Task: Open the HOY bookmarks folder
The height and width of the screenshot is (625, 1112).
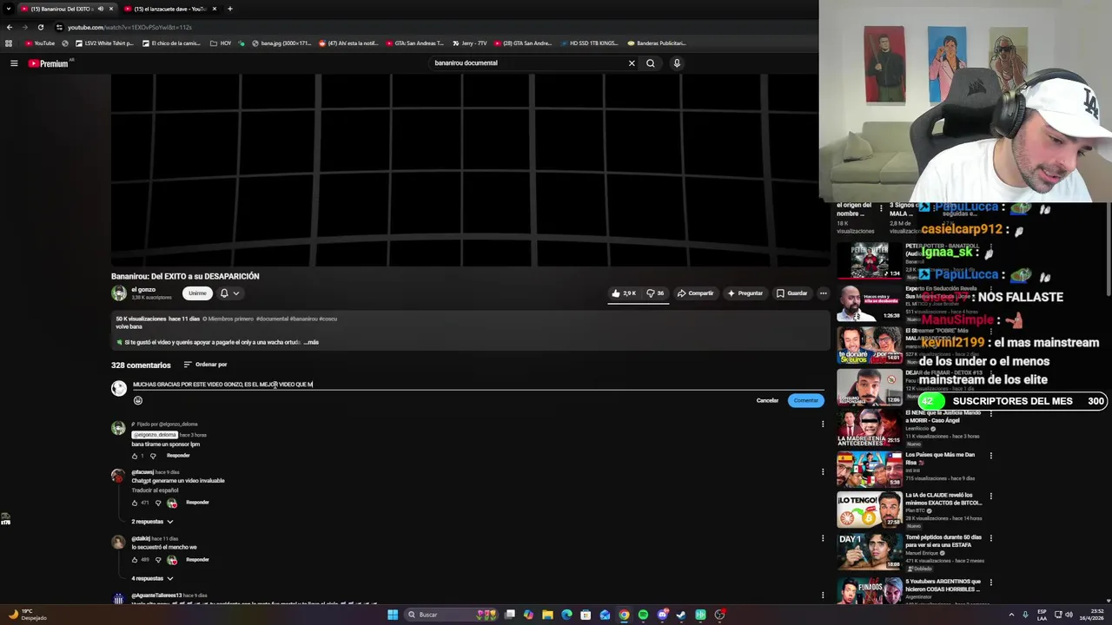Action: (x=221, y=43)
